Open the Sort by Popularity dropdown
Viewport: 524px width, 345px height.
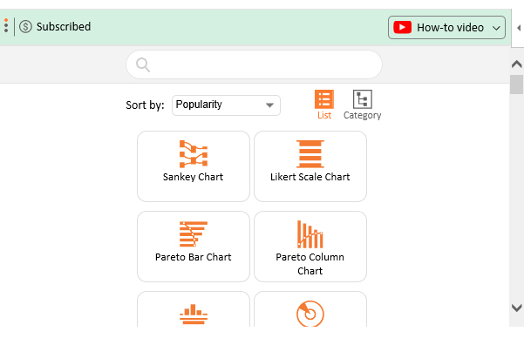pos(226,105)
